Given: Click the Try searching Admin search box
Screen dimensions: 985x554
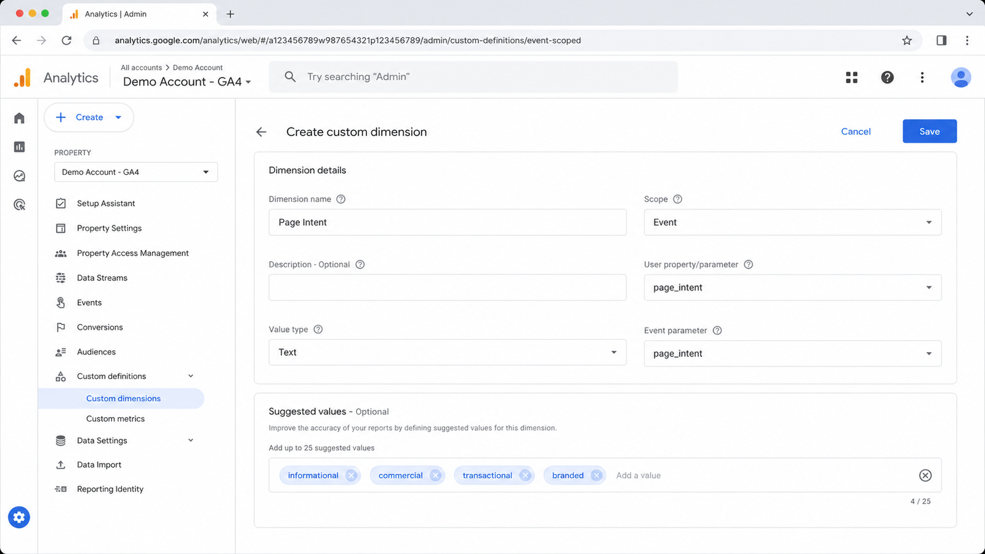Looking at the screenshot, I should (x=473, y=77).
